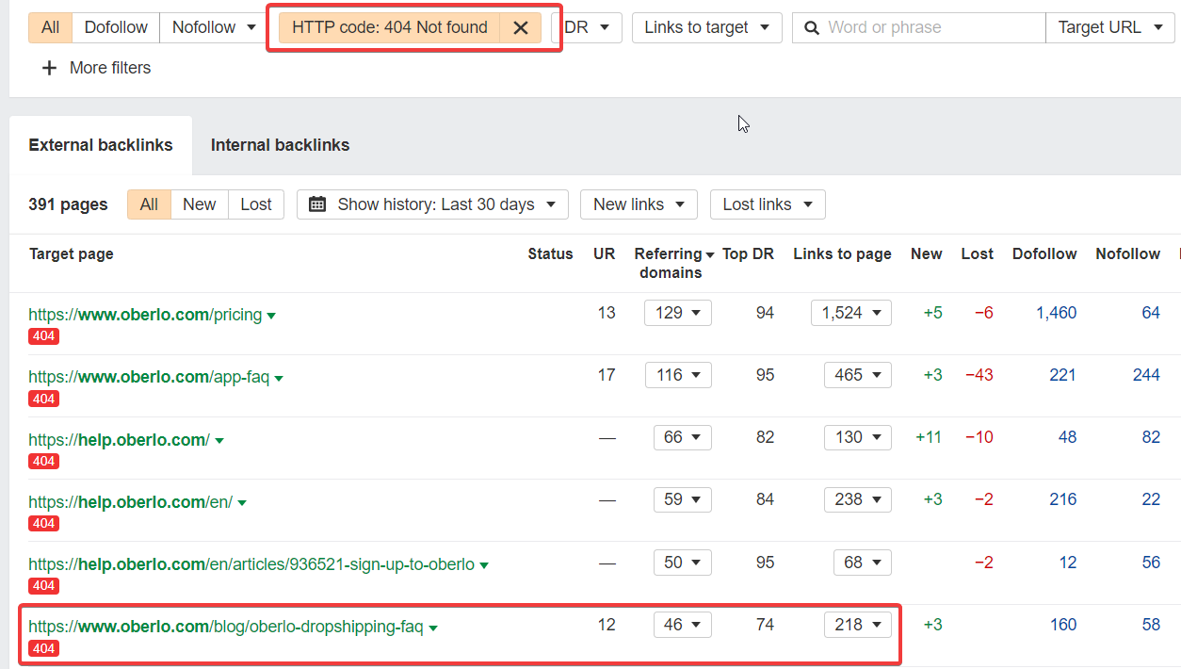1181x669 pixels.
Task: Select the New pages toggle
Action: pos(200,204)
